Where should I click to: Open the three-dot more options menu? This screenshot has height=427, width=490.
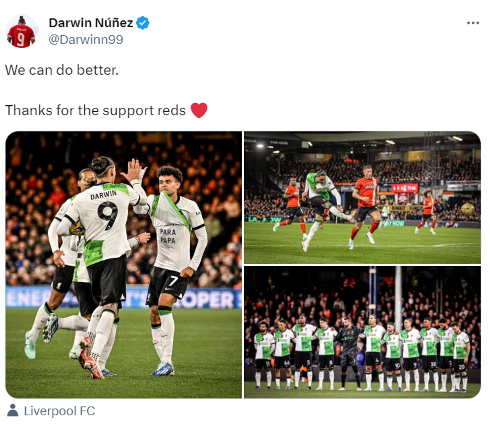(x=473, y=23)
